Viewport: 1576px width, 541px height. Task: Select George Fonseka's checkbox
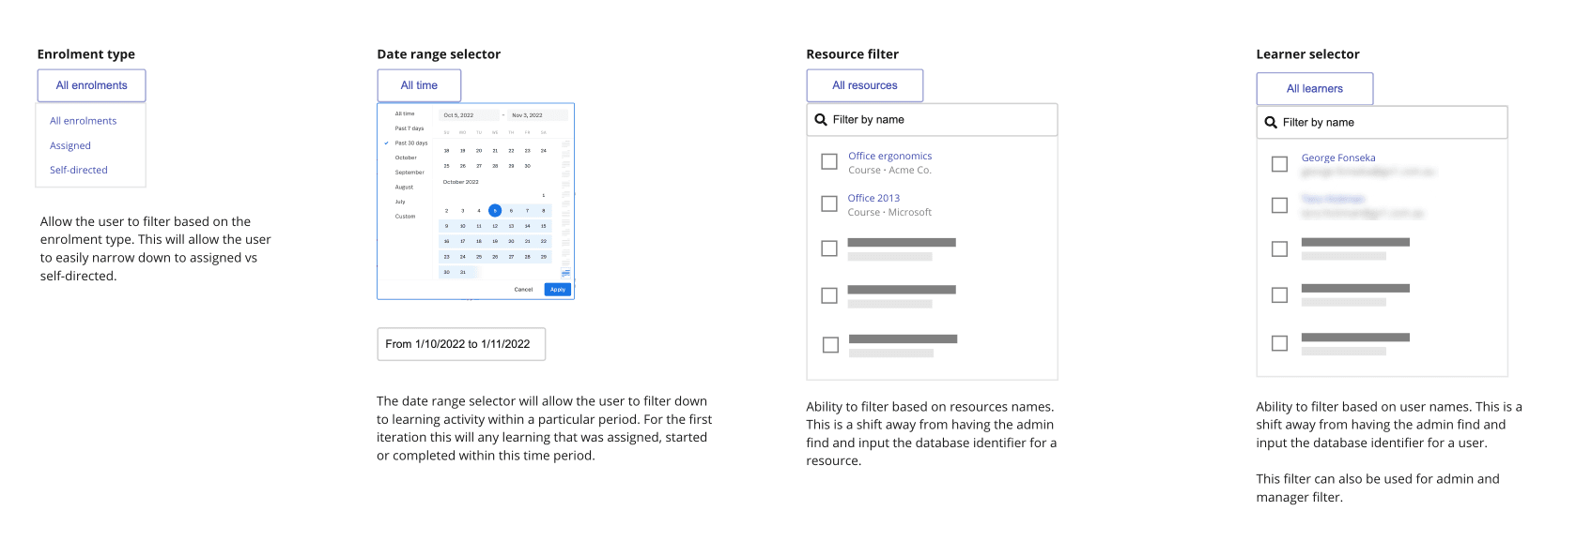(x=1279, y=164)
